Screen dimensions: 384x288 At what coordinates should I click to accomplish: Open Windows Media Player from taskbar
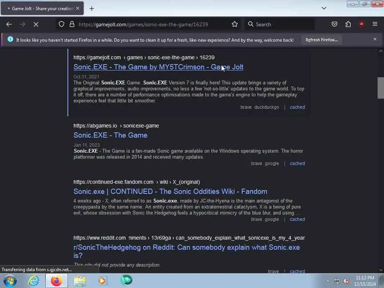tap(102, 280)
